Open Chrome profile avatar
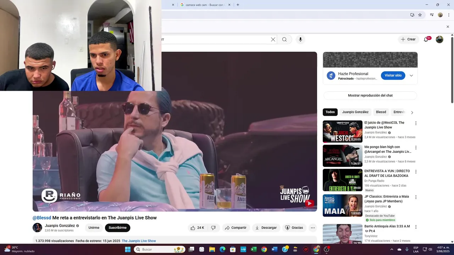 (440, 15)
